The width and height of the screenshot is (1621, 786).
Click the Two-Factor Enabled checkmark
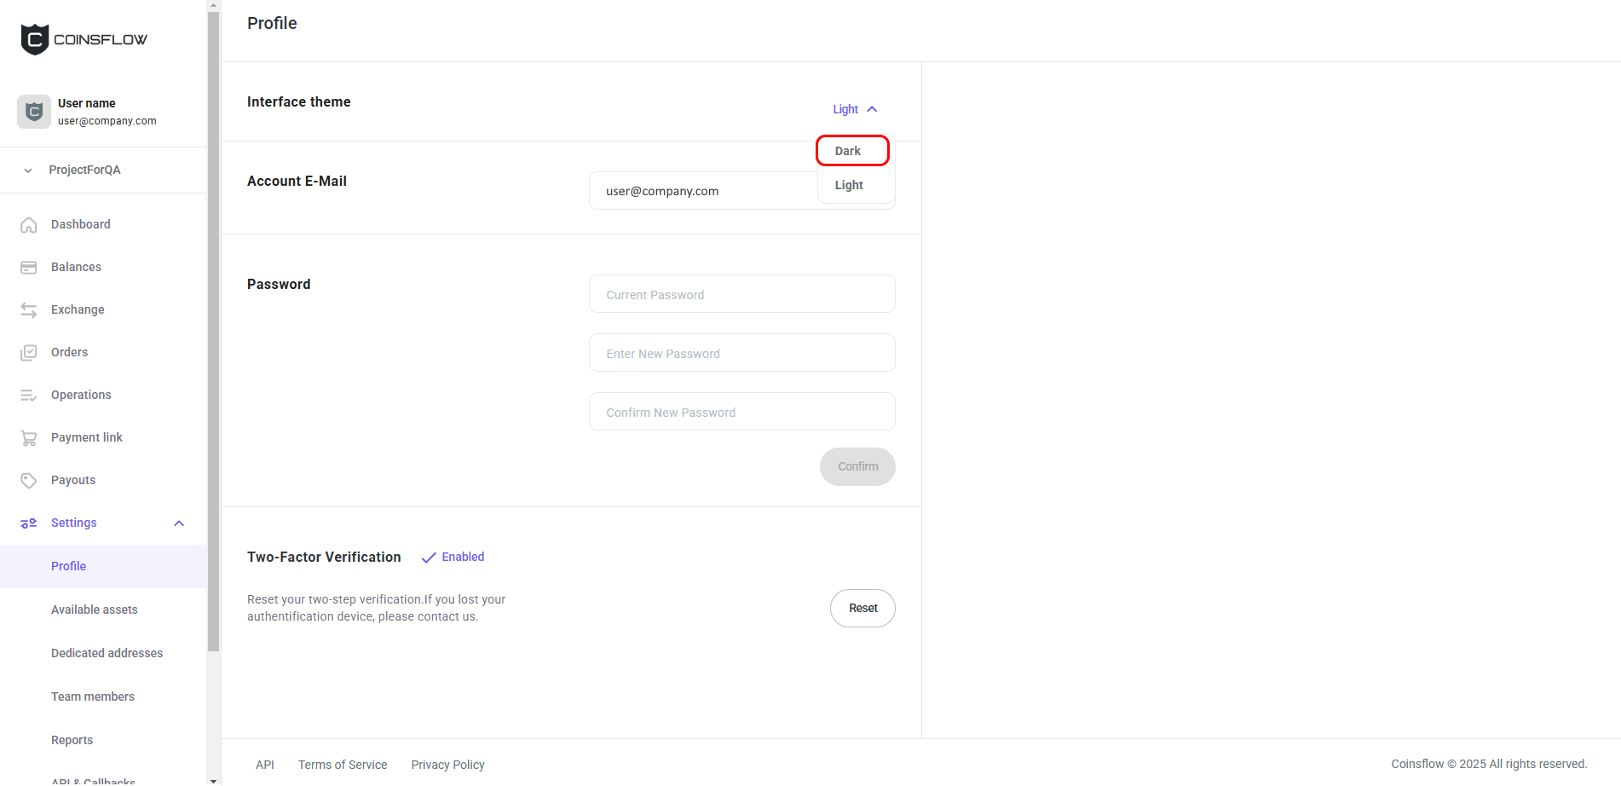tap(429, 558)
